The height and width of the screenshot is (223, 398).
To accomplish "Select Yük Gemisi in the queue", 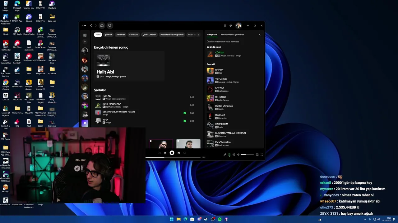I will (234, 80).
